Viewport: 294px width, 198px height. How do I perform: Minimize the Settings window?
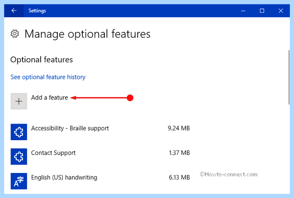[243, 11]
